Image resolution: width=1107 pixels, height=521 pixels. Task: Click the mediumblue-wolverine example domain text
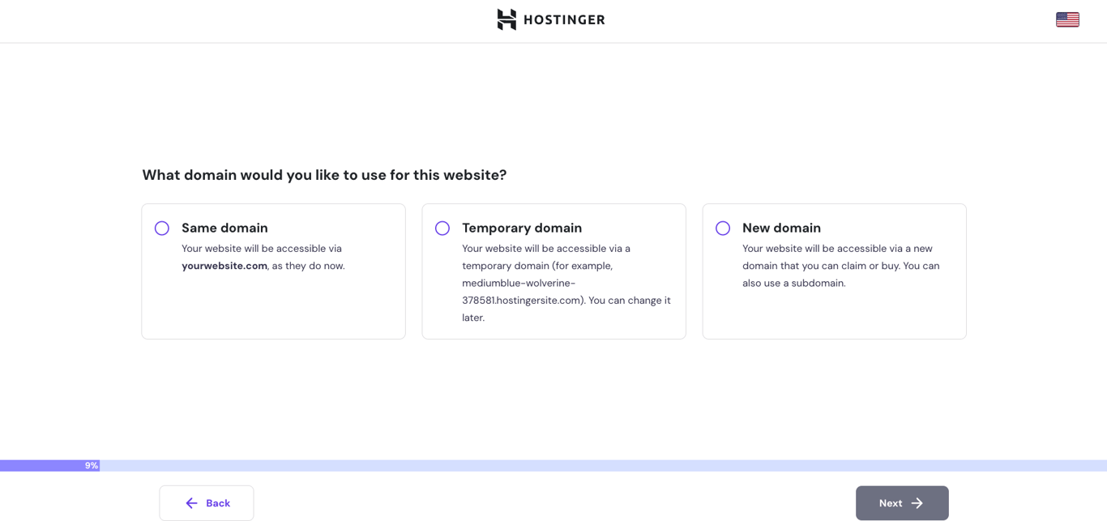[x=520, y=283]
